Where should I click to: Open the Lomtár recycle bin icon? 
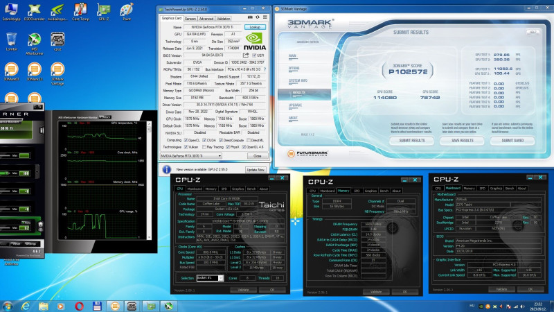click(11, 42)
